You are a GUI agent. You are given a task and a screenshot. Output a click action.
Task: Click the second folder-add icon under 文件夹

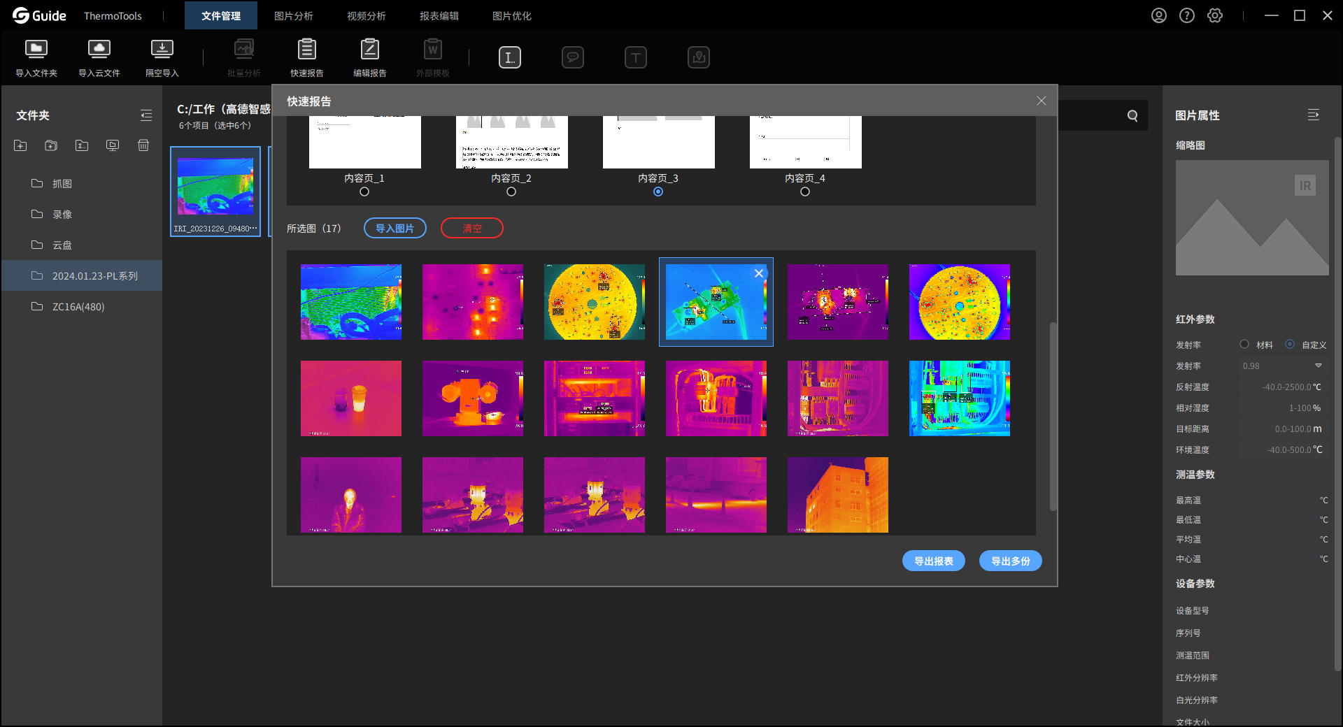coord(51,145)
